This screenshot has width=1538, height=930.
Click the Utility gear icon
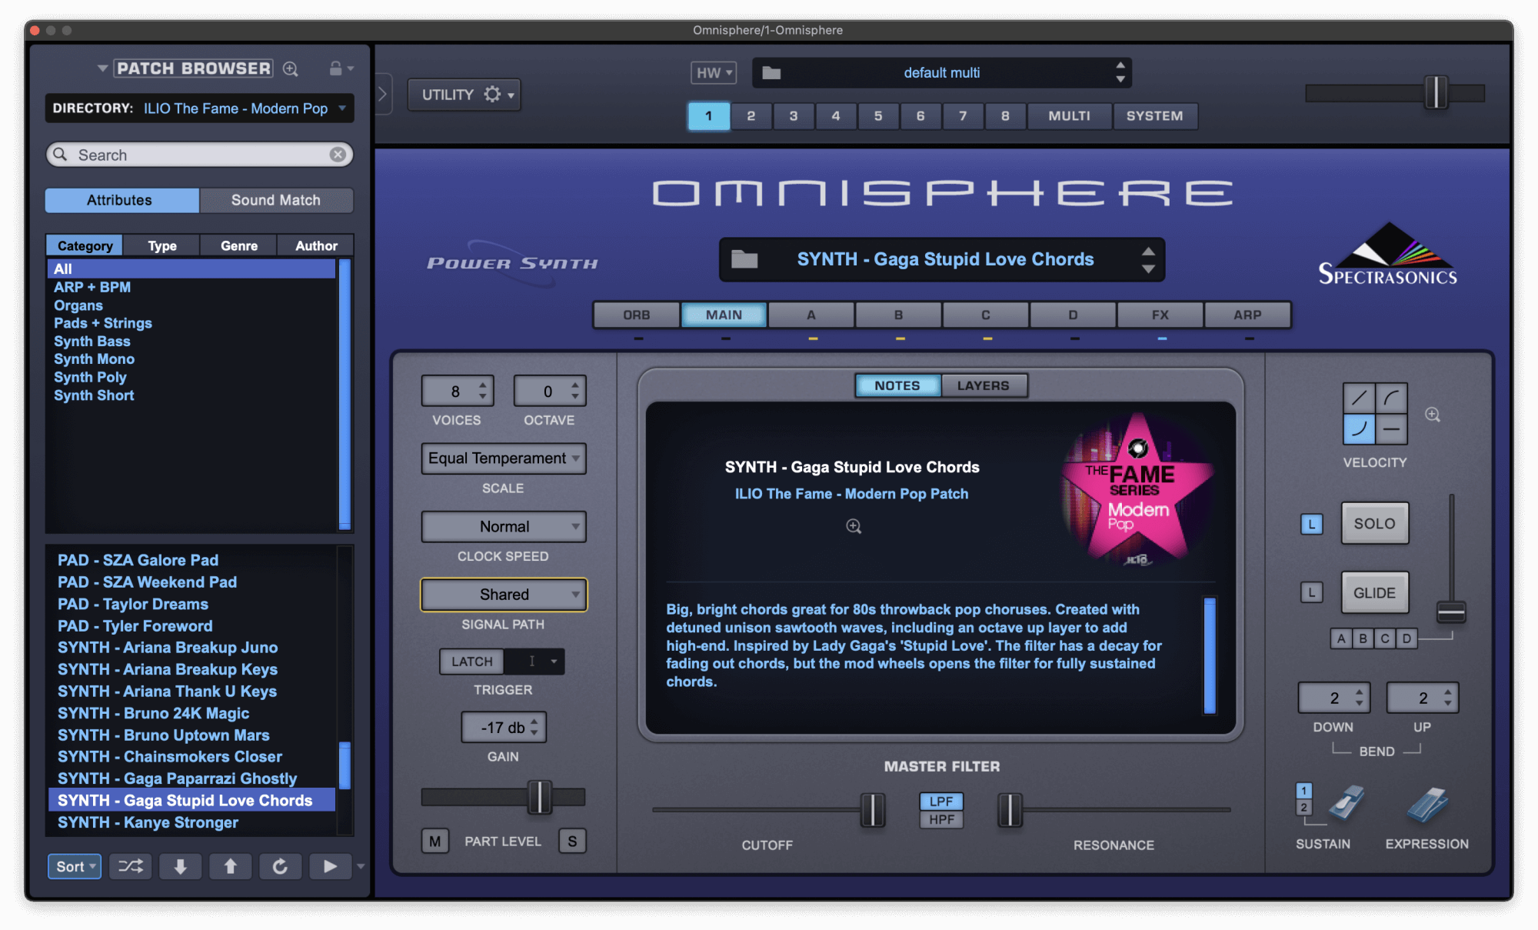tap(492, 94)
